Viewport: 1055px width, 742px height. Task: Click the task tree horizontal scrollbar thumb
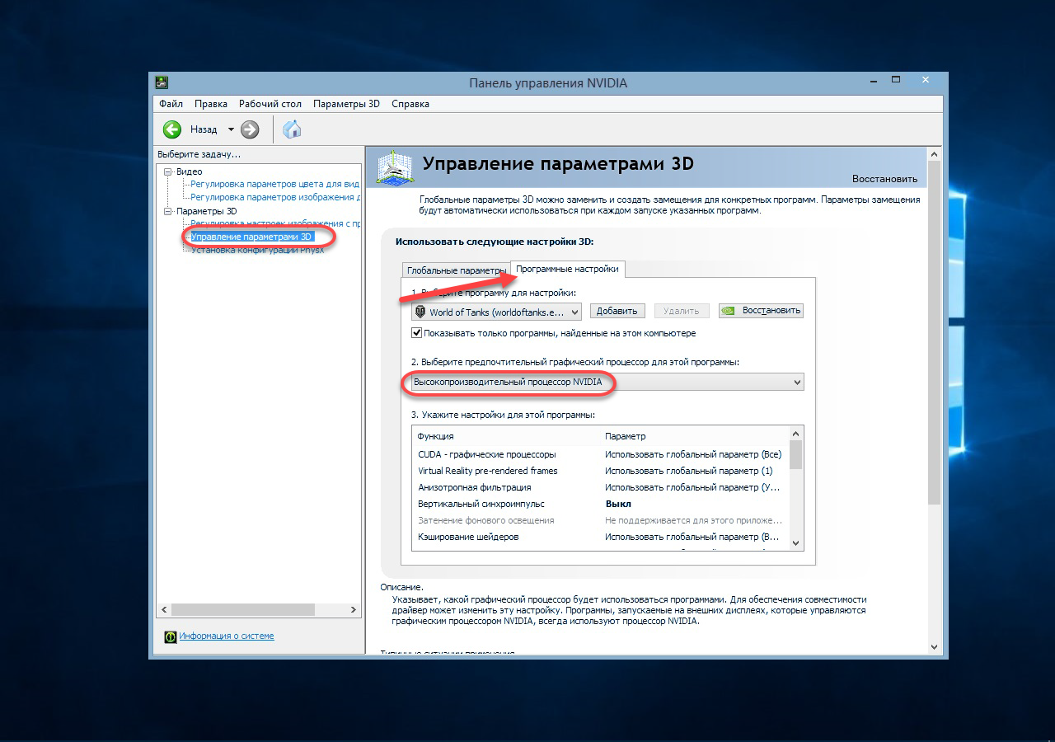pyautogui.click(x=243, y=610)
